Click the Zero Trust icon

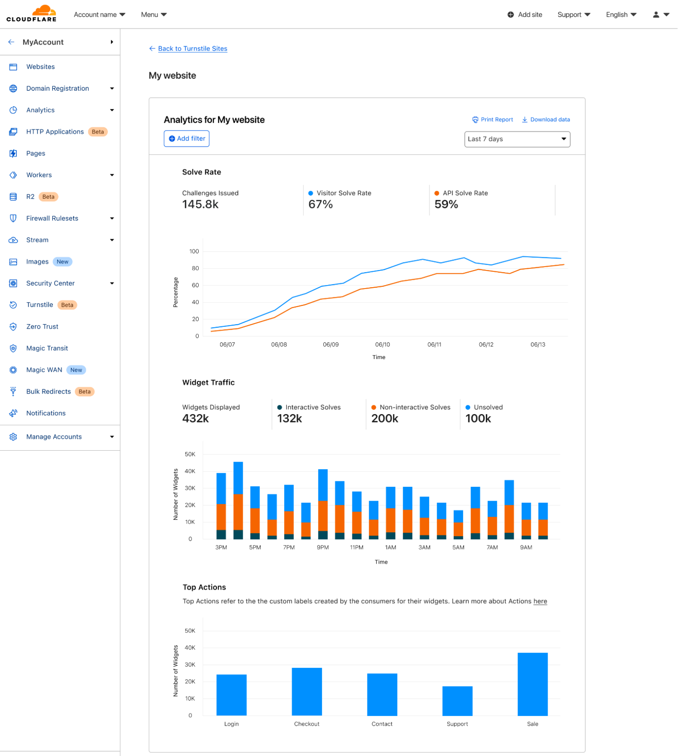[x=13, y=326]
